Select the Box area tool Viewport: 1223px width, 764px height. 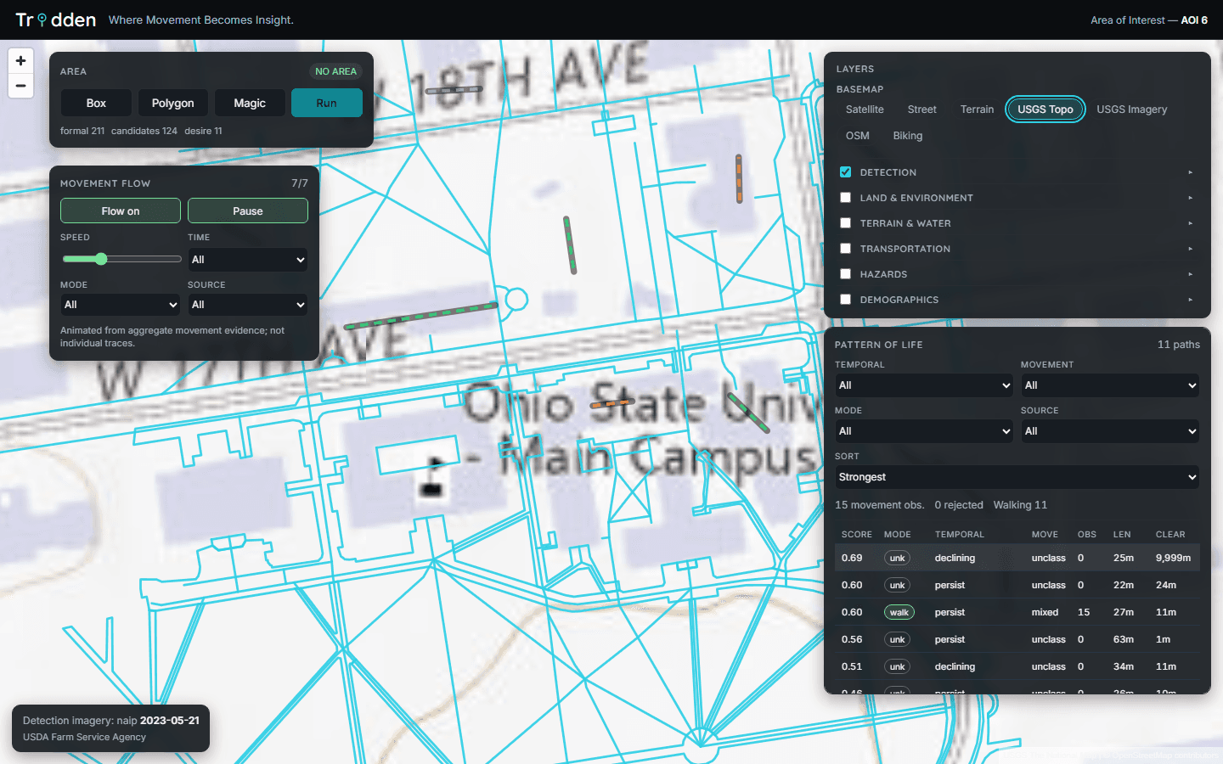click(96, 103)
